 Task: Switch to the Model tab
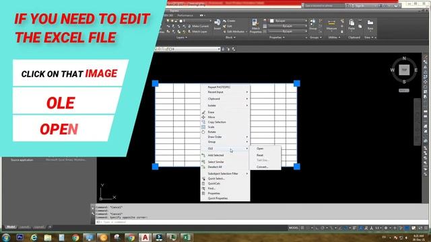[x=11, y=227]
